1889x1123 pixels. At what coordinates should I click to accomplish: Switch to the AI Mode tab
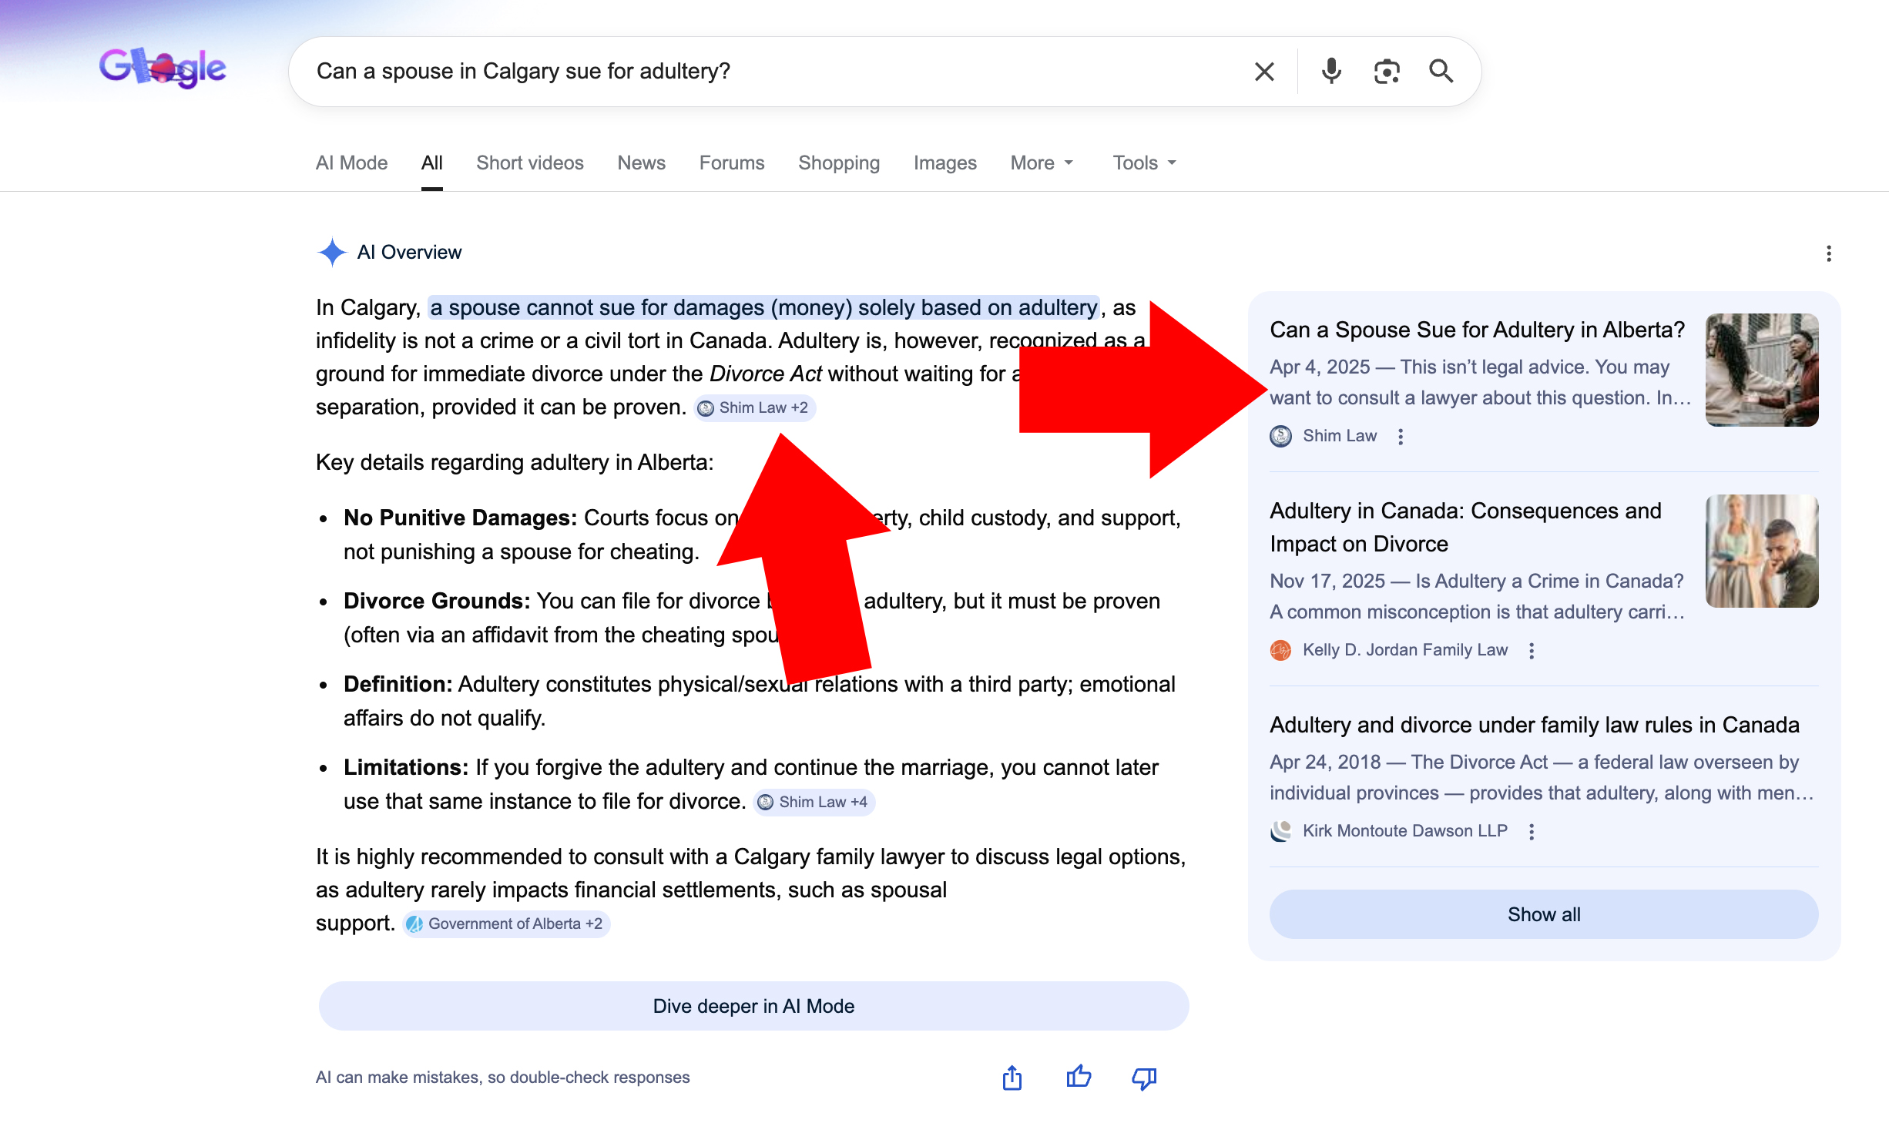tap(351, 163)
